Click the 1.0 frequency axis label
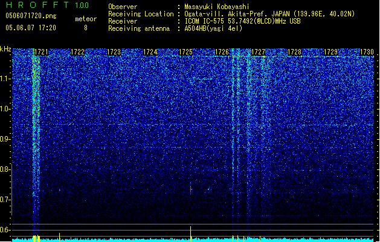This screenshot has width=380, height=242. click(x=5, y=109)
